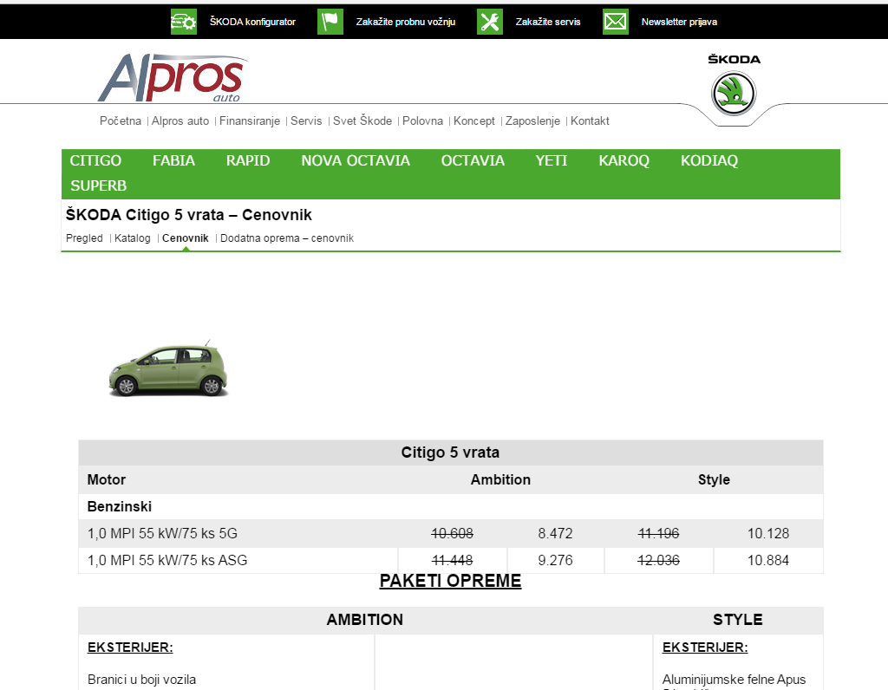Viewport: 888px width, 690px height.
Task: Click price 10.128
Action: coord(768,533)
